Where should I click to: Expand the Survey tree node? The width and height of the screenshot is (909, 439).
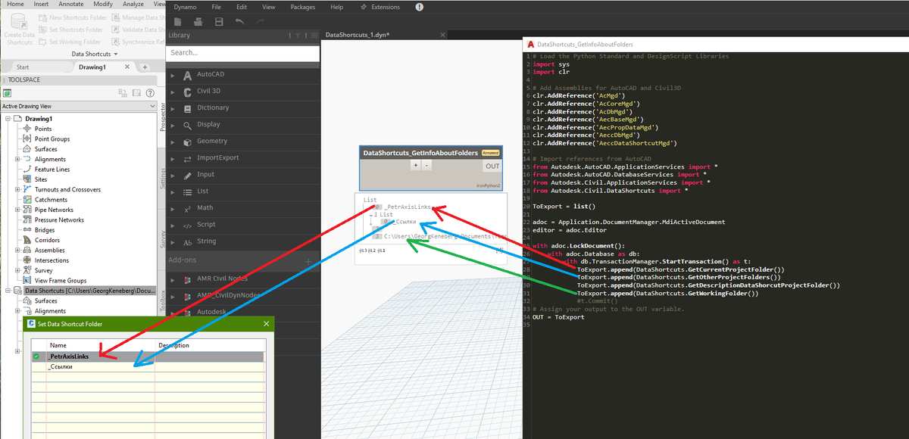pyautogui.click(x=17, y=271)
